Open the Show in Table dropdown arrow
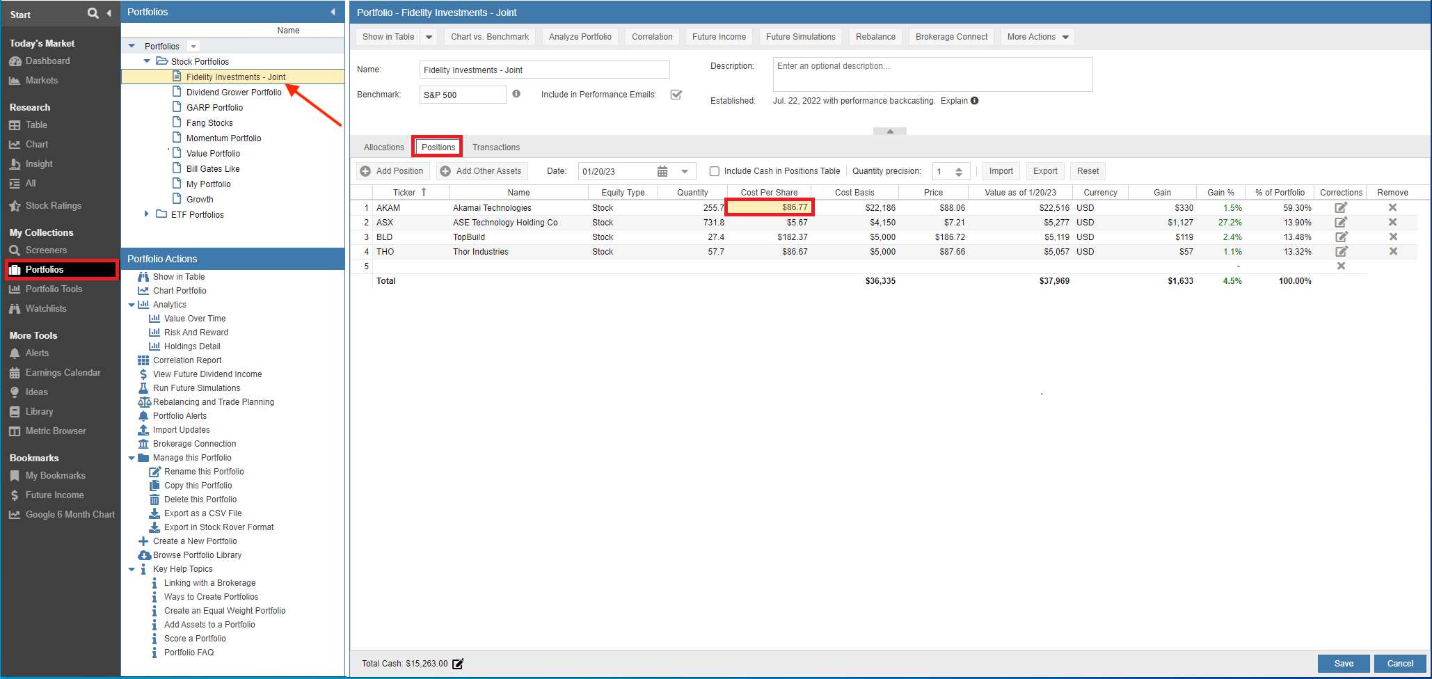Image resolution: width=1432 pixels, height=679 pixels. coord(429,37)
